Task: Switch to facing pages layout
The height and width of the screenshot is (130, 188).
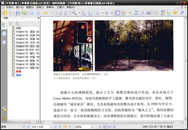Action: (110, 127)
